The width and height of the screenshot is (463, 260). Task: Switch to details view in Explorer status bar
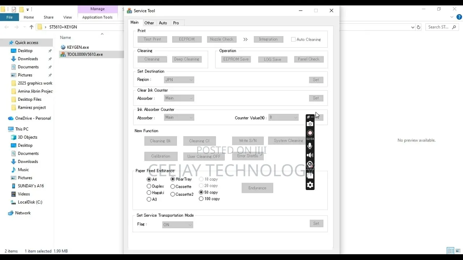click(450, 251)
